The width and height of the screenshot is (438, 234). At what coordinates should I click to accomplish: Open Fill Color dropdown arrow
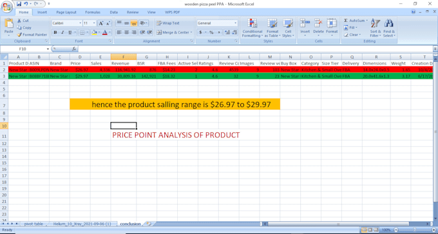click(99, 32)
